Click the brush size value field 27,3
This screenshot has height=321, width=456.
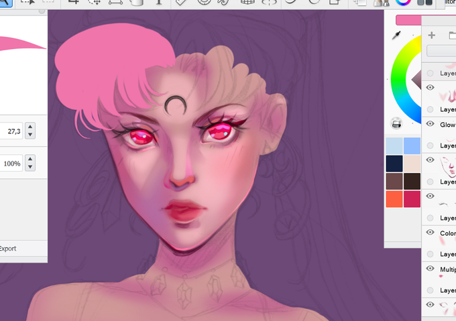[11, 131]
